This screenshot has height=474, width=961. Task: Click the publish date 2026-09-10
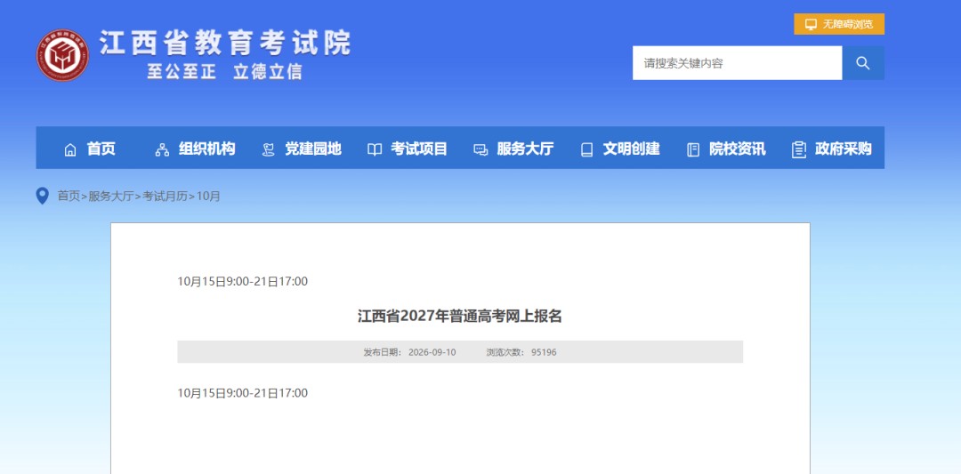[432, 352]
